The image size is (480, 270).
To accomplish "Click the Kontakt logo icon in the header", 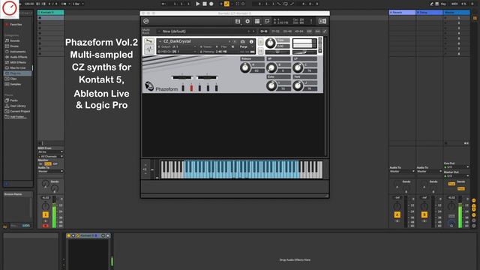I will pyautogui.click(x=146, y=21).
